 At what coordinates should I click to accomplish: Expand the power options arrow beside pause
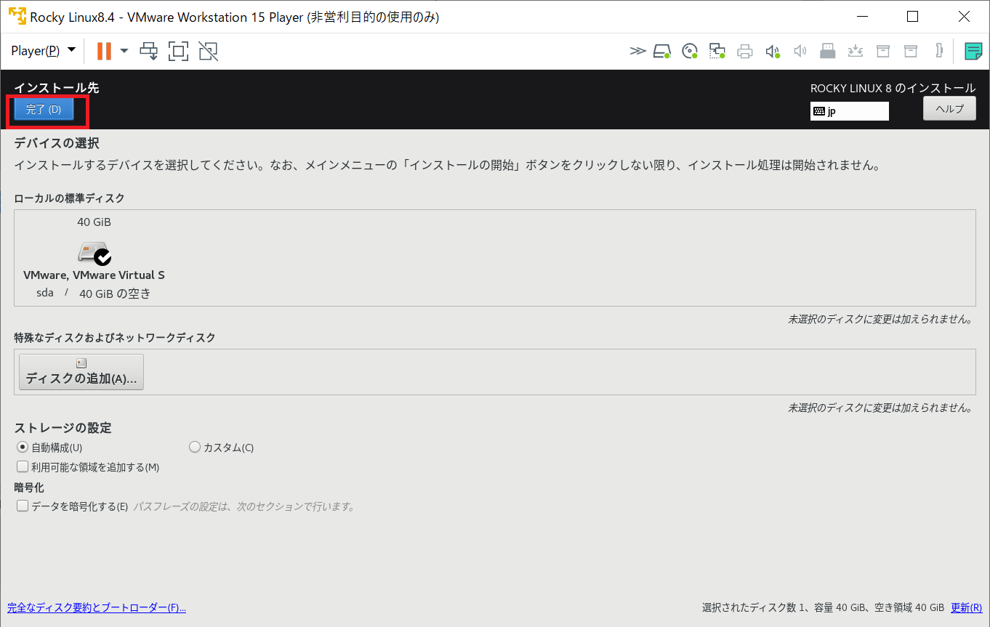pyautogui.click(x=124, y=51)
